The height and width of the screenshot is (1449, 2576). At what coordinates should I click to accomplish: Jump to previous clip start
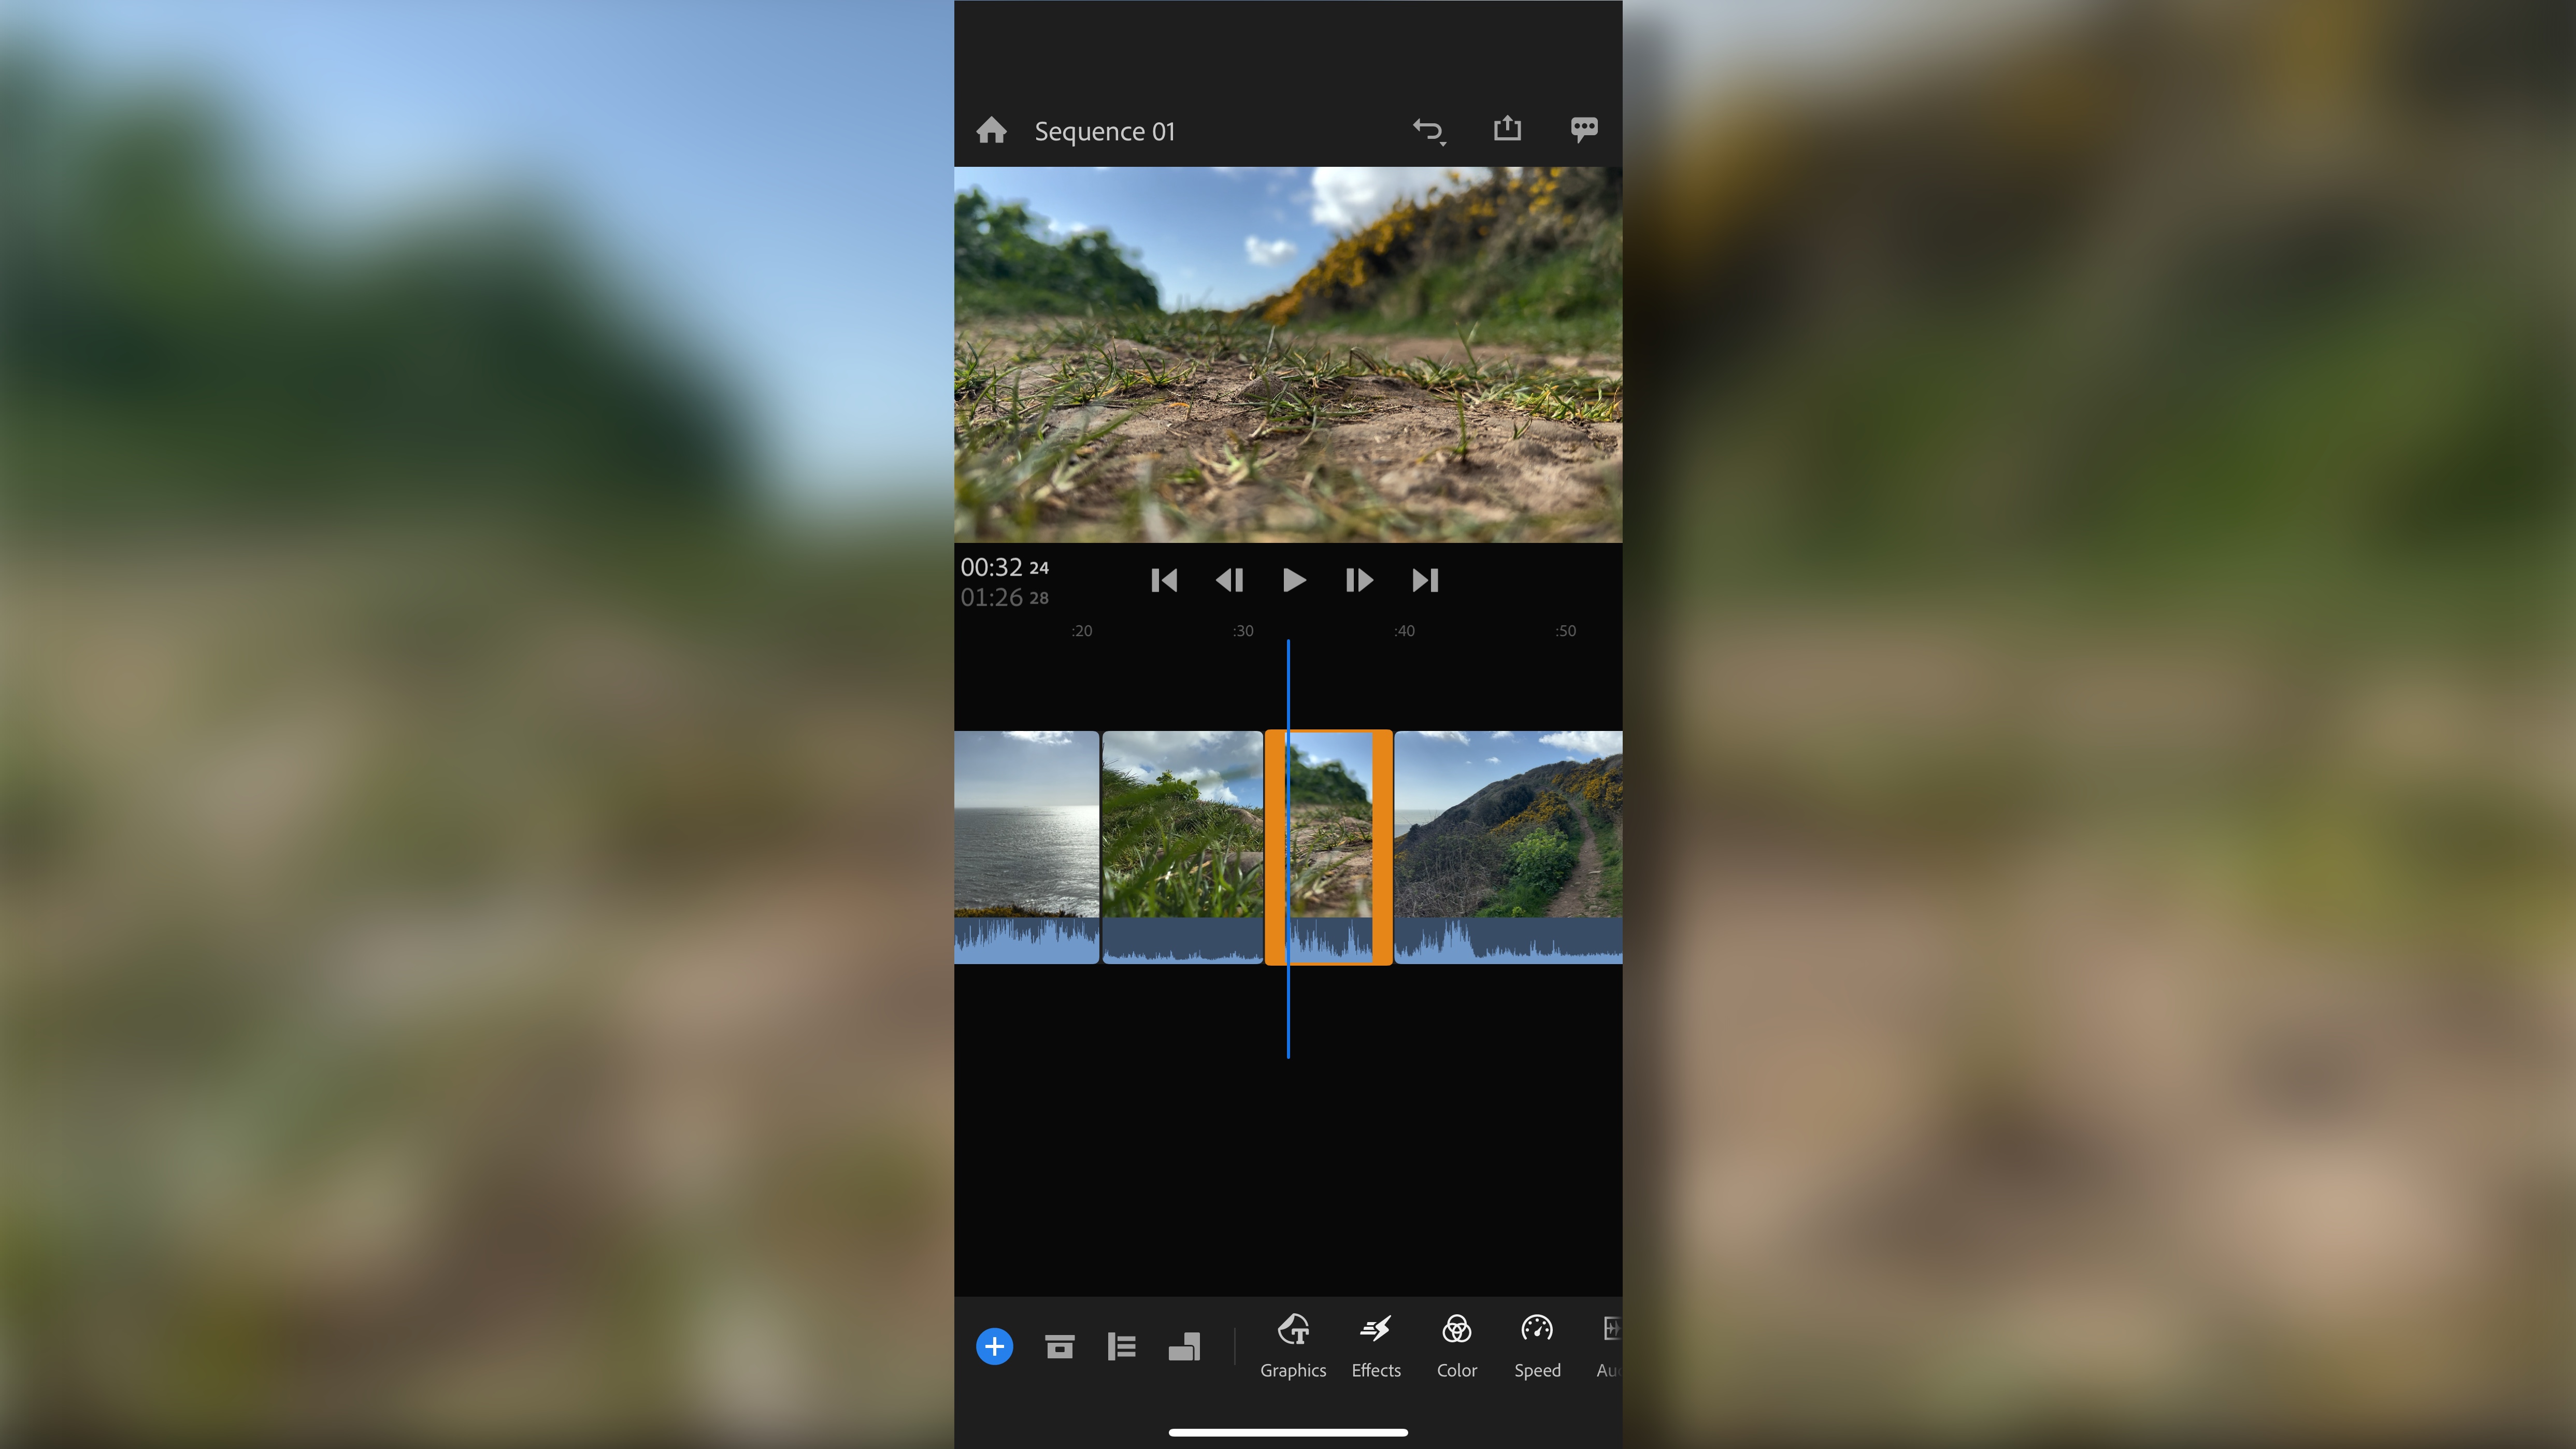point(1164,580)
